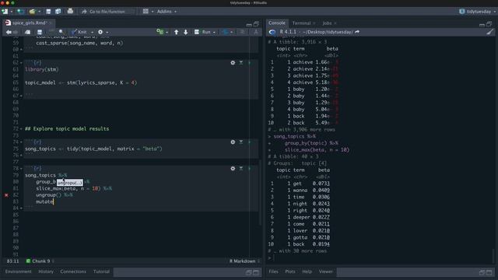Screen dimensions: 498x280
Task: Run the tidy(topic_model) chunk
Action: [x=249, y=142]
